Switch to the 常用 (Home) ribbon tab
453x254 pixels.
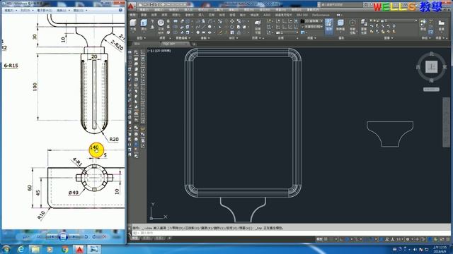pos(133,15)
